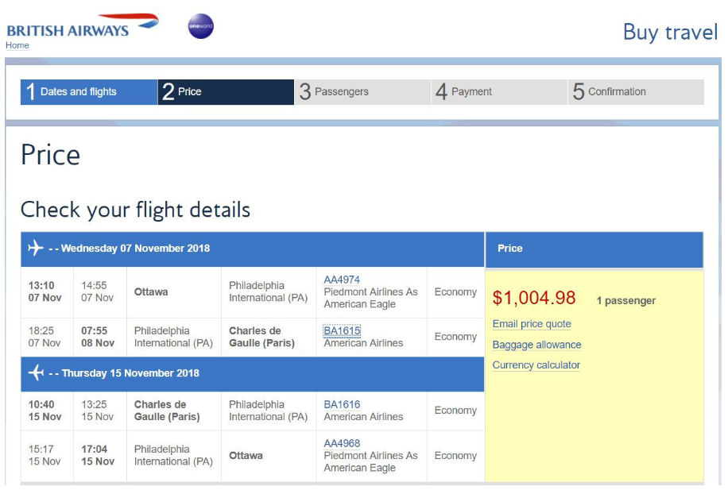The image size is (728, 494).
Task: Launch the Currency calculator
Action: click(x=536, y=365)
